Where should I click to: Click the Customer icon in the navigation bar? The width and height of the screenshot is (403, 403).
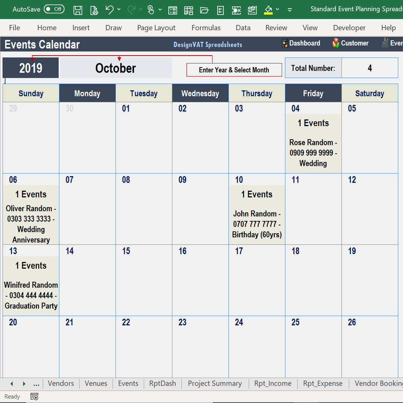(336, 43)
